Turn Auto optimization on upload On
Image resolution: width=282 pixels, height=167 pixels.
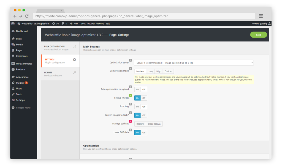point(137,89)
